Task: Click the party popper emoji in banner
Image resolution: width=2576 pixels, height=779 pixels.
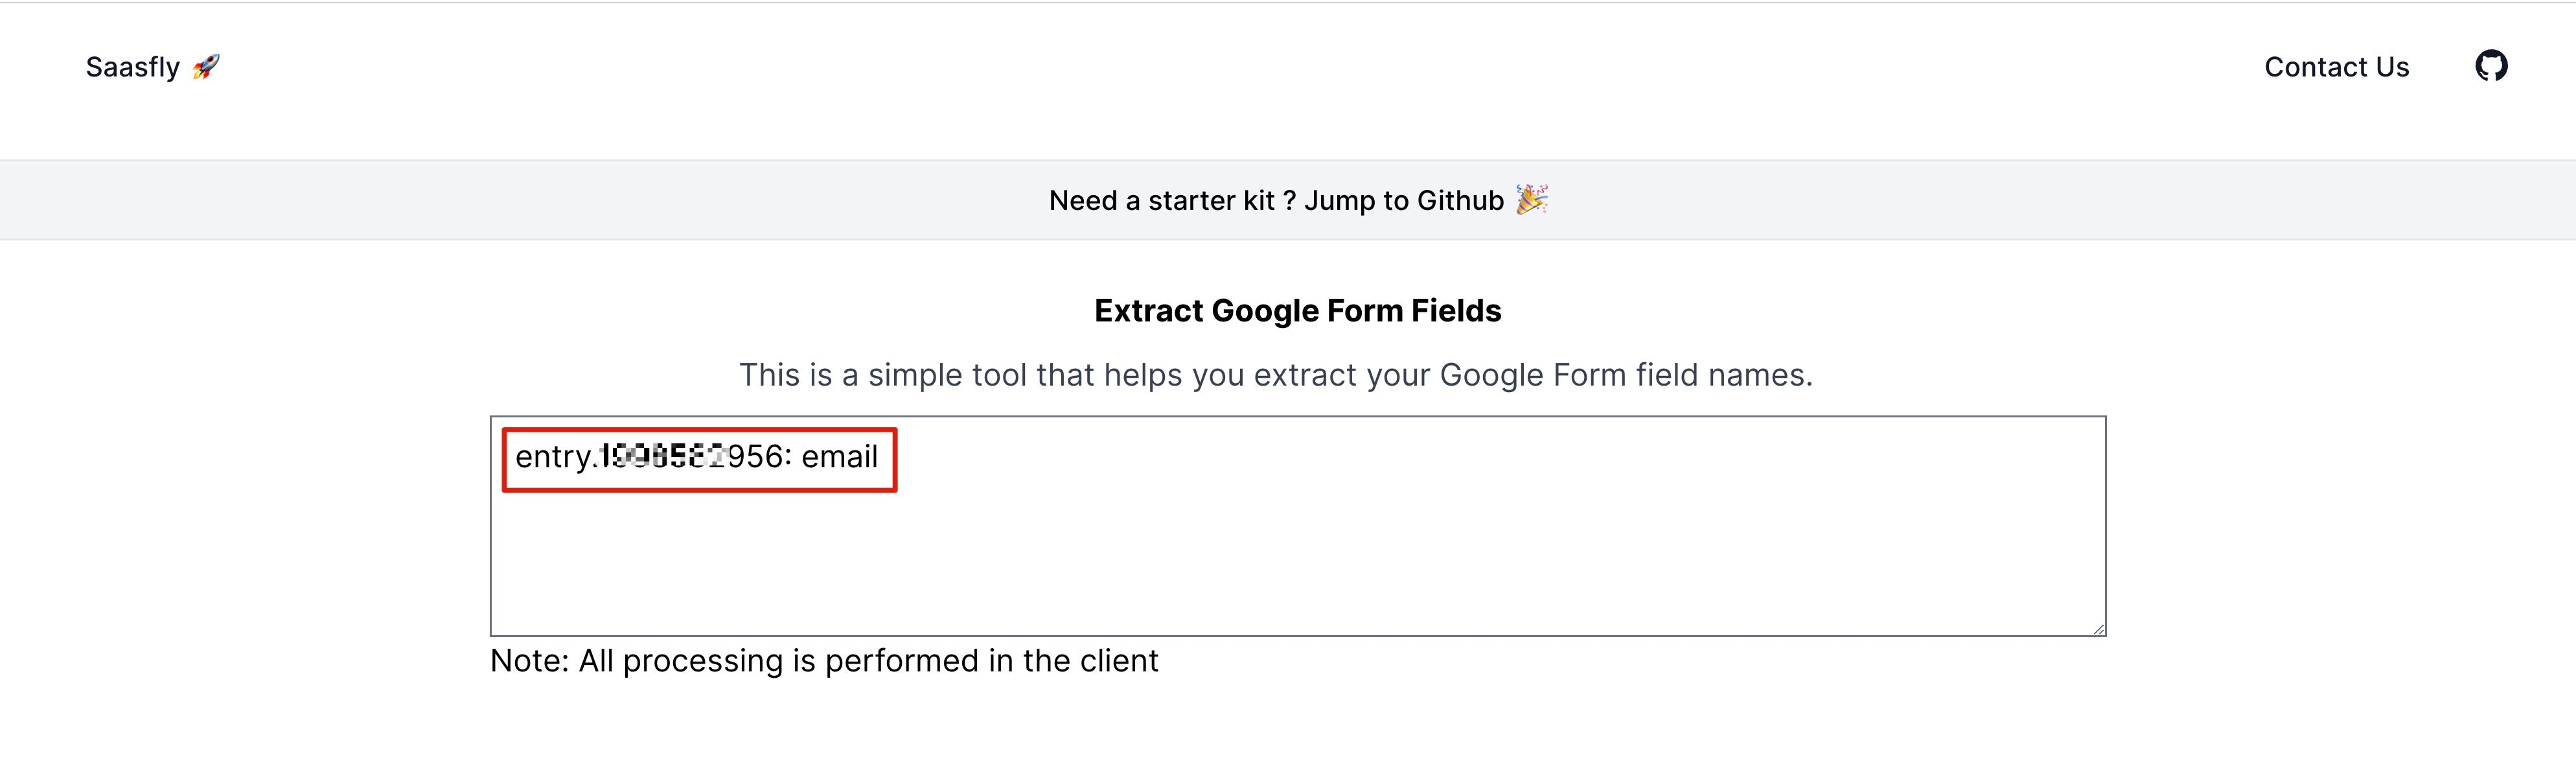Action: [x=1531, y=200]
